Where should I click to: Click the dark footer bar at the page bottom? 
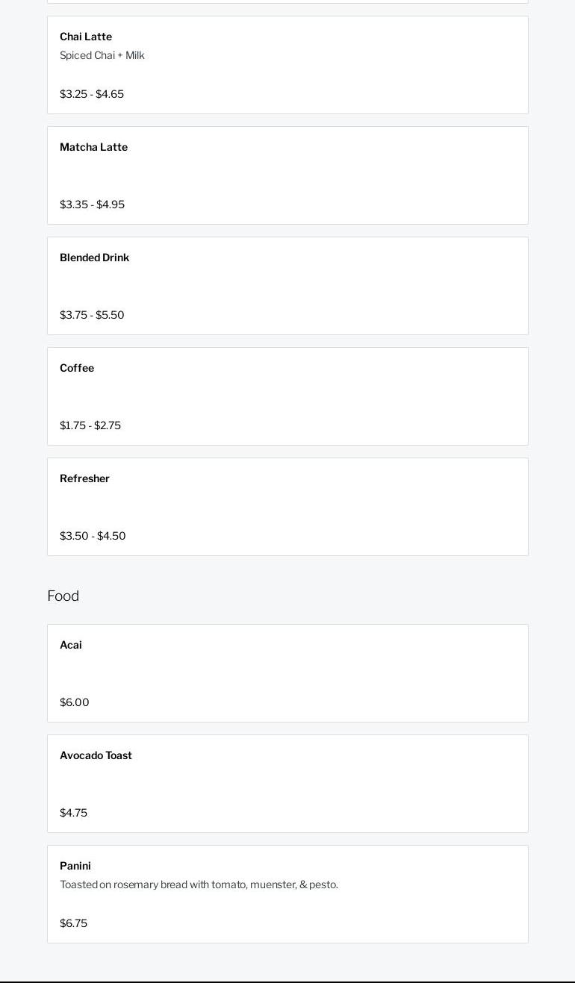287,982
